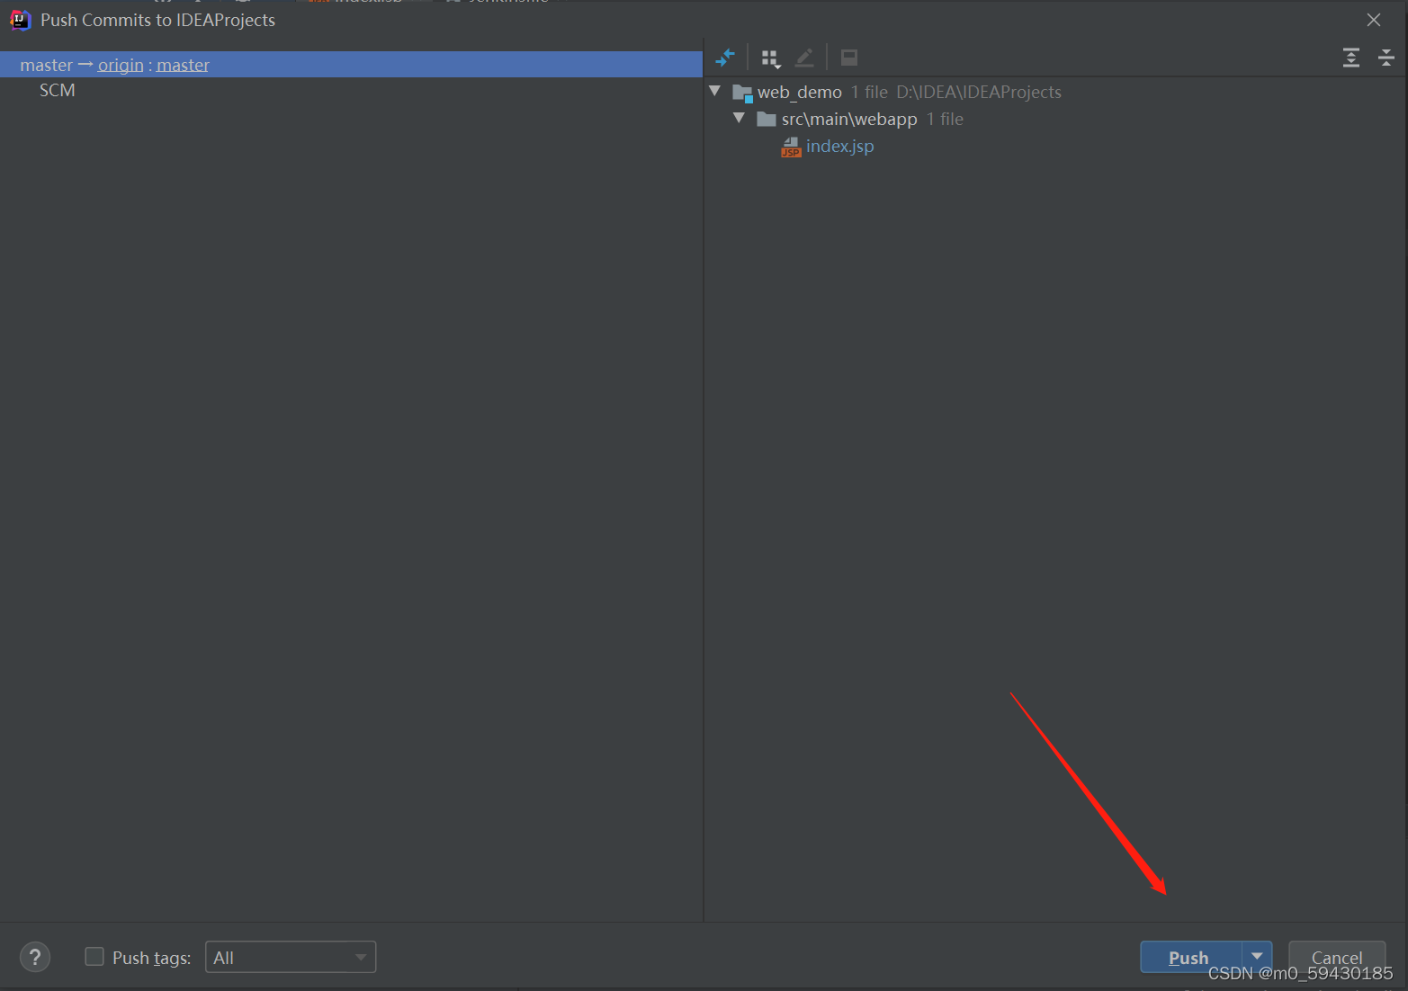The width and height of the screenshot is (1408, 991).
Task: Click the JSP file icon beside index.jsp
Action: (791, 147)
